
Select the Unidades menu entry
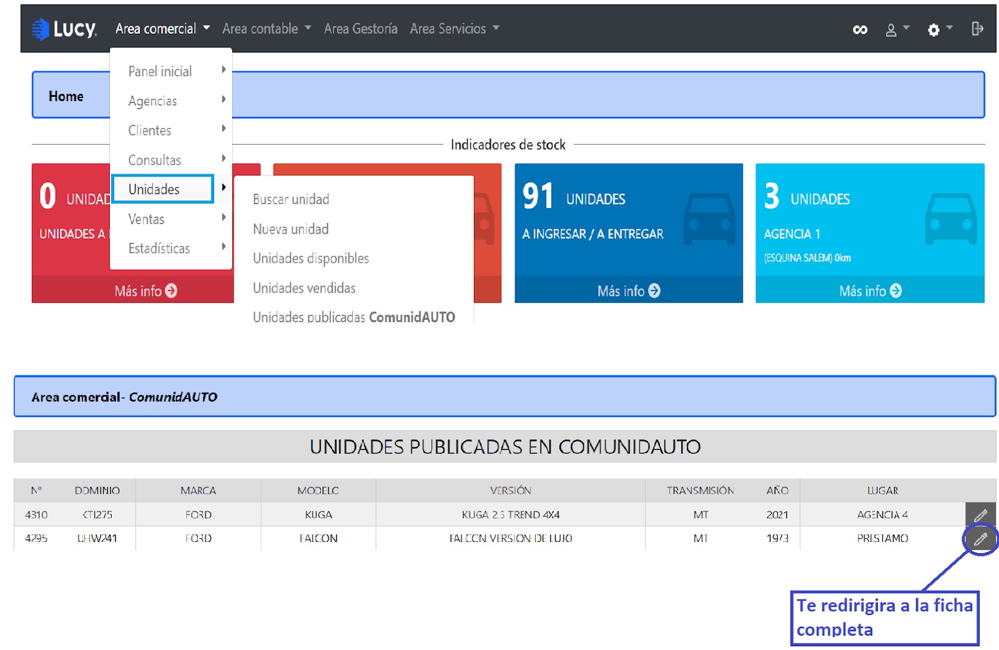pos(164,189)
